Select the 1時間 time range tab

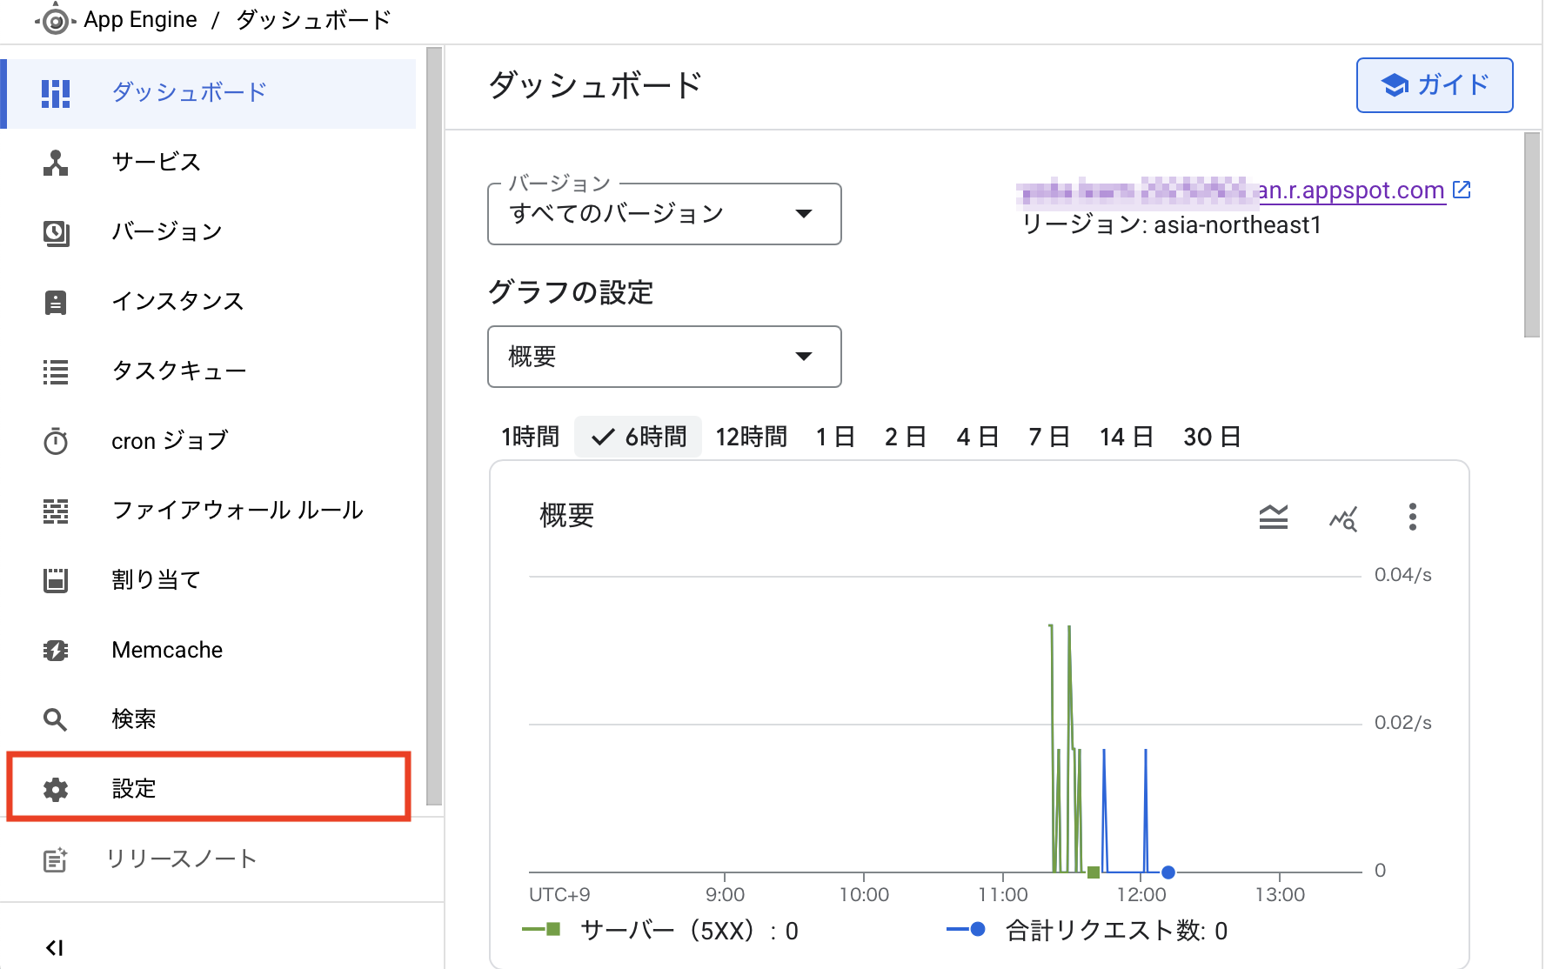(x=529, y=437)
